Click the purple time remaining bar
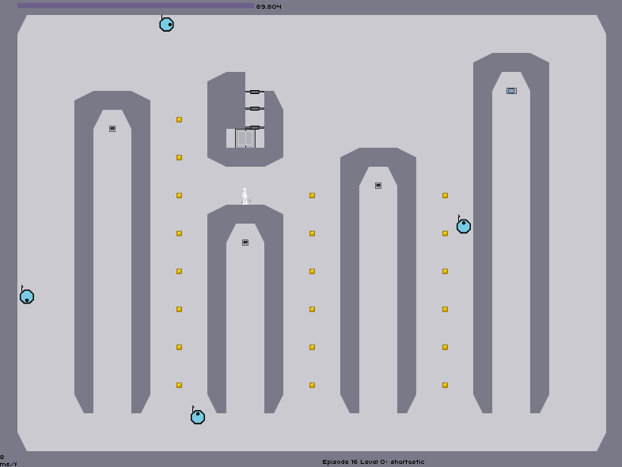Image resolution: width=622 pixels, height=467 pixels. tap(135, 6)
